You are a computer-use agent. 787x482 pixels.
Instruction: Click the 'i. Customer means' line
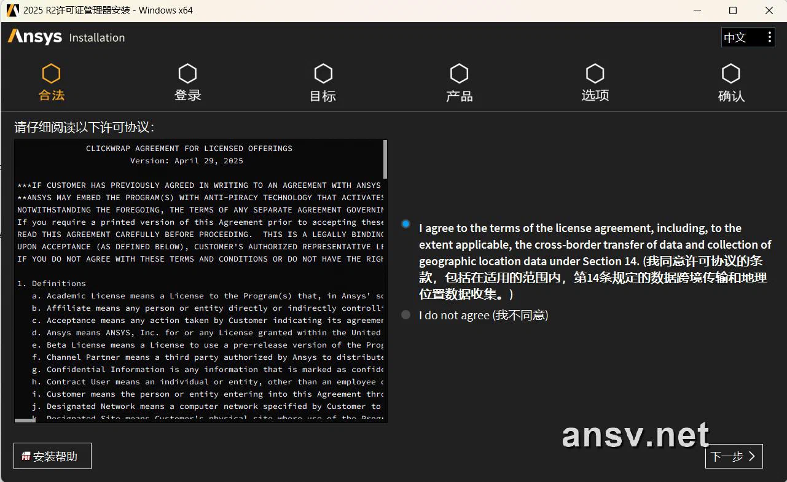(208, 394)
